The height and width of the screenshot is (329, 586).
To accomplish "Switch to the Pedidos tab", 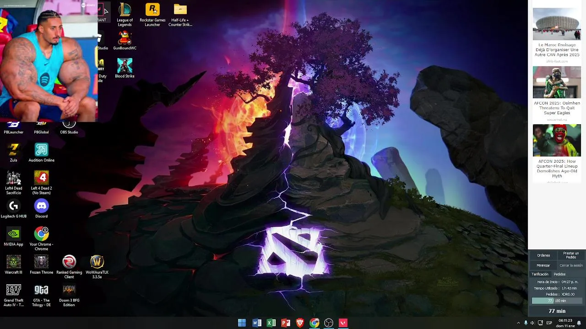I will click(559, 274).
